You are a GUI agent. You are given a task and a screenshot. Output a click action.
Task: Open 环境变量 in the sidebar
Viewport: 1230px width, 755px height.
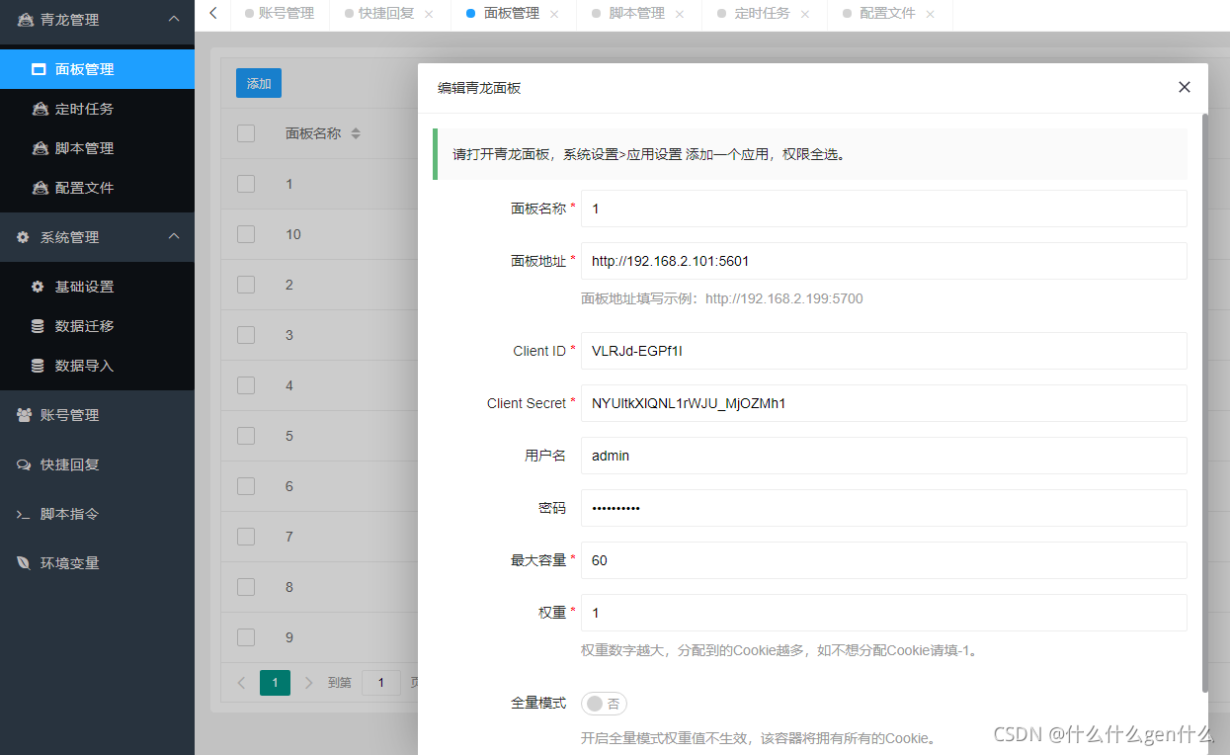click(x=97, y=563)
